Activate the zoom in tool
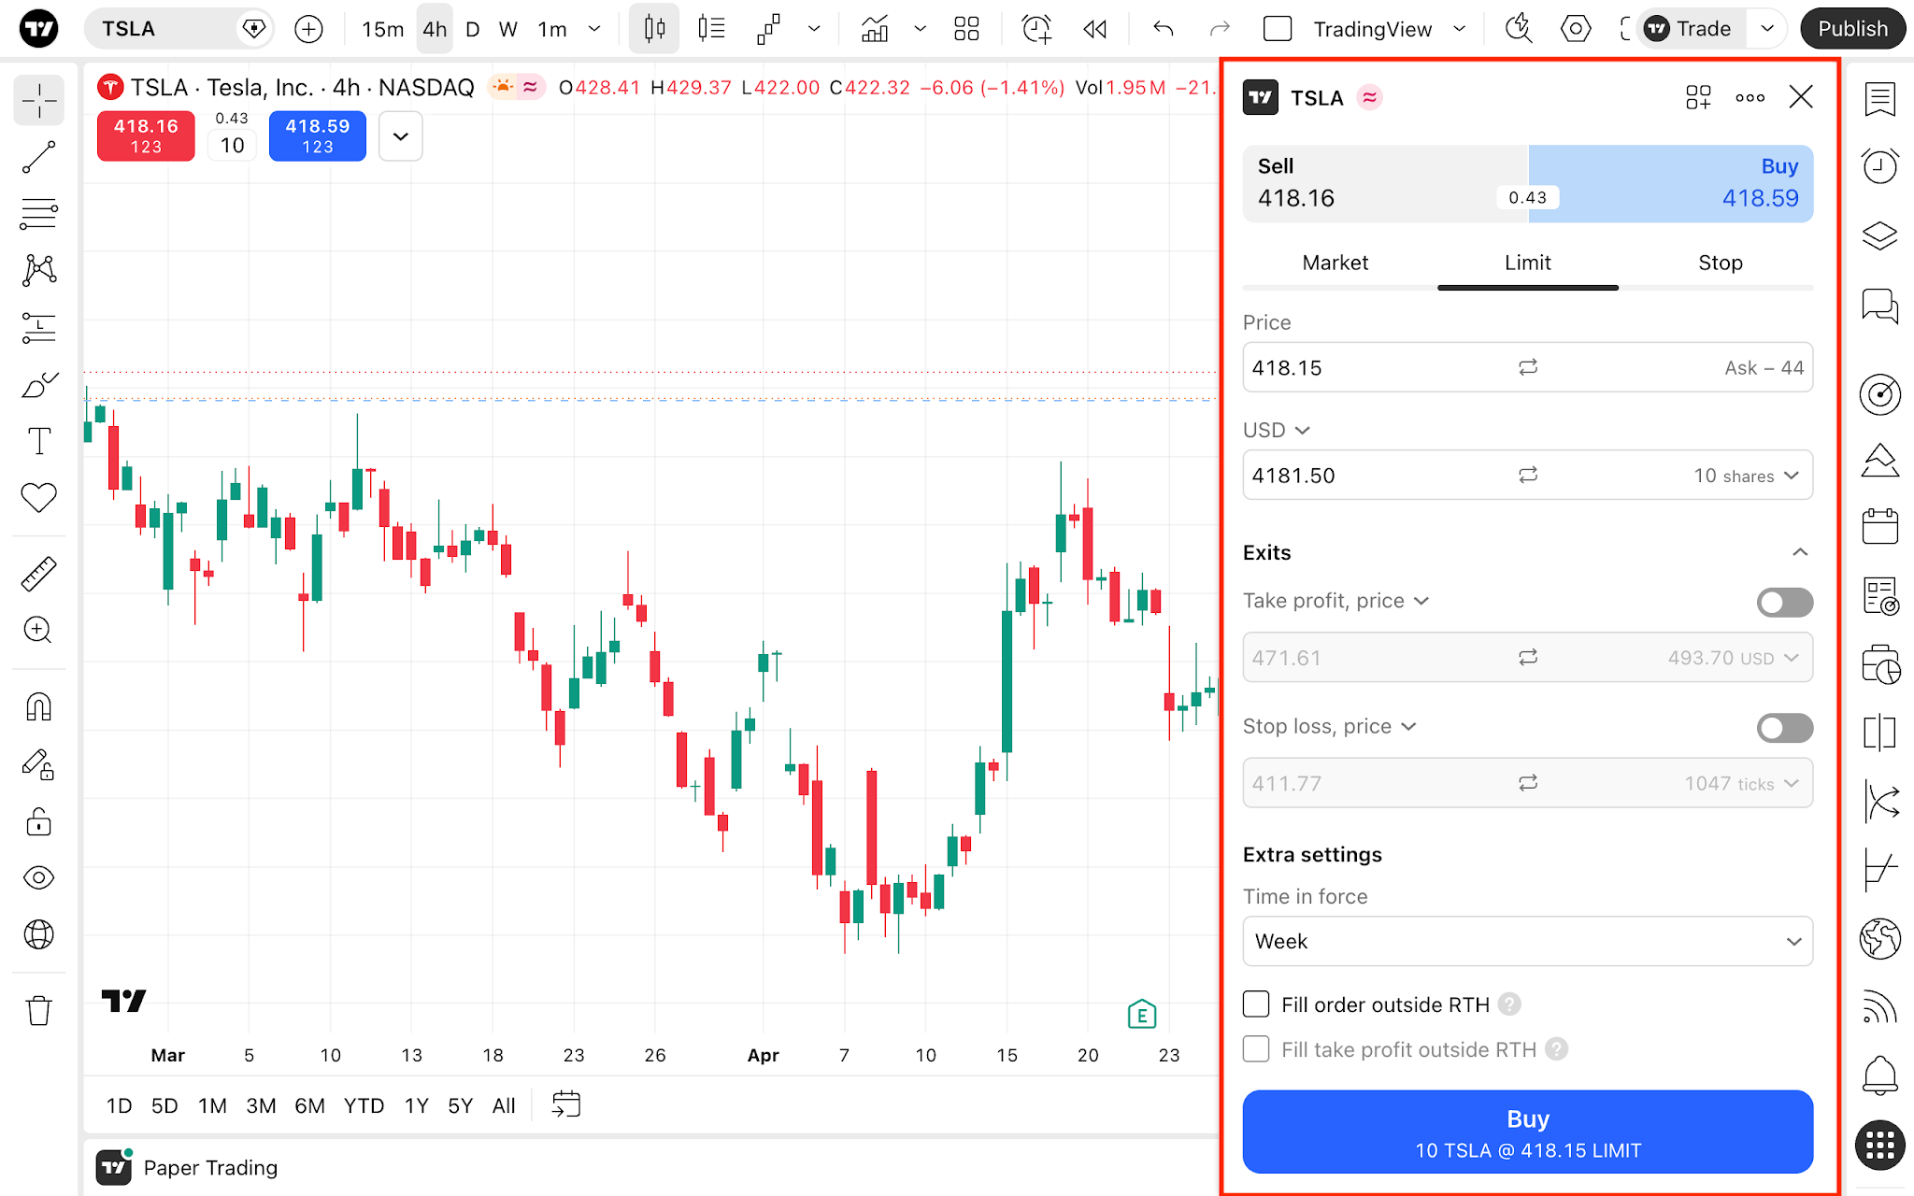Viewport: 1914px width, 1196px height. pyautogui.click(x=39, y=631)
